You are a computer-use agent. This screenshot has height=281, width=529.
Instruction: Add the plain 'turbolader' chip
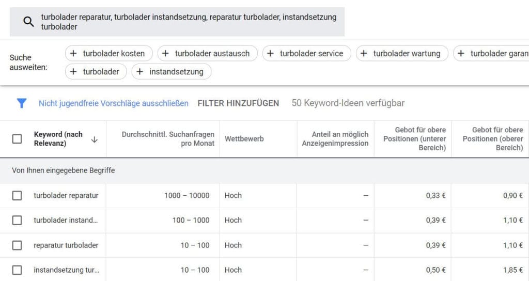(x=96, y=71)
